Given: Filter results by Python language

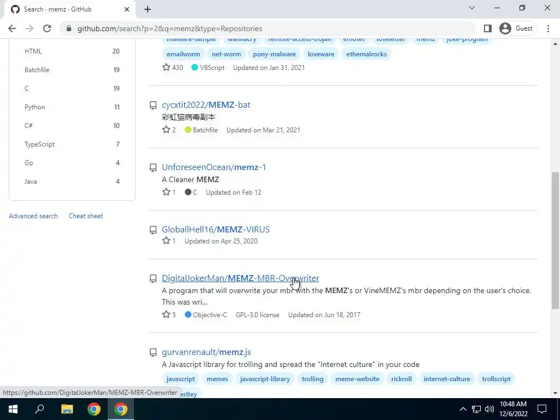Looking at the screenshot, I should tap(72, 107).
